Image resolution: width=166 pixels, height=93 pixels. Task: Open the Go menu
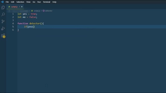coord(34,2)
